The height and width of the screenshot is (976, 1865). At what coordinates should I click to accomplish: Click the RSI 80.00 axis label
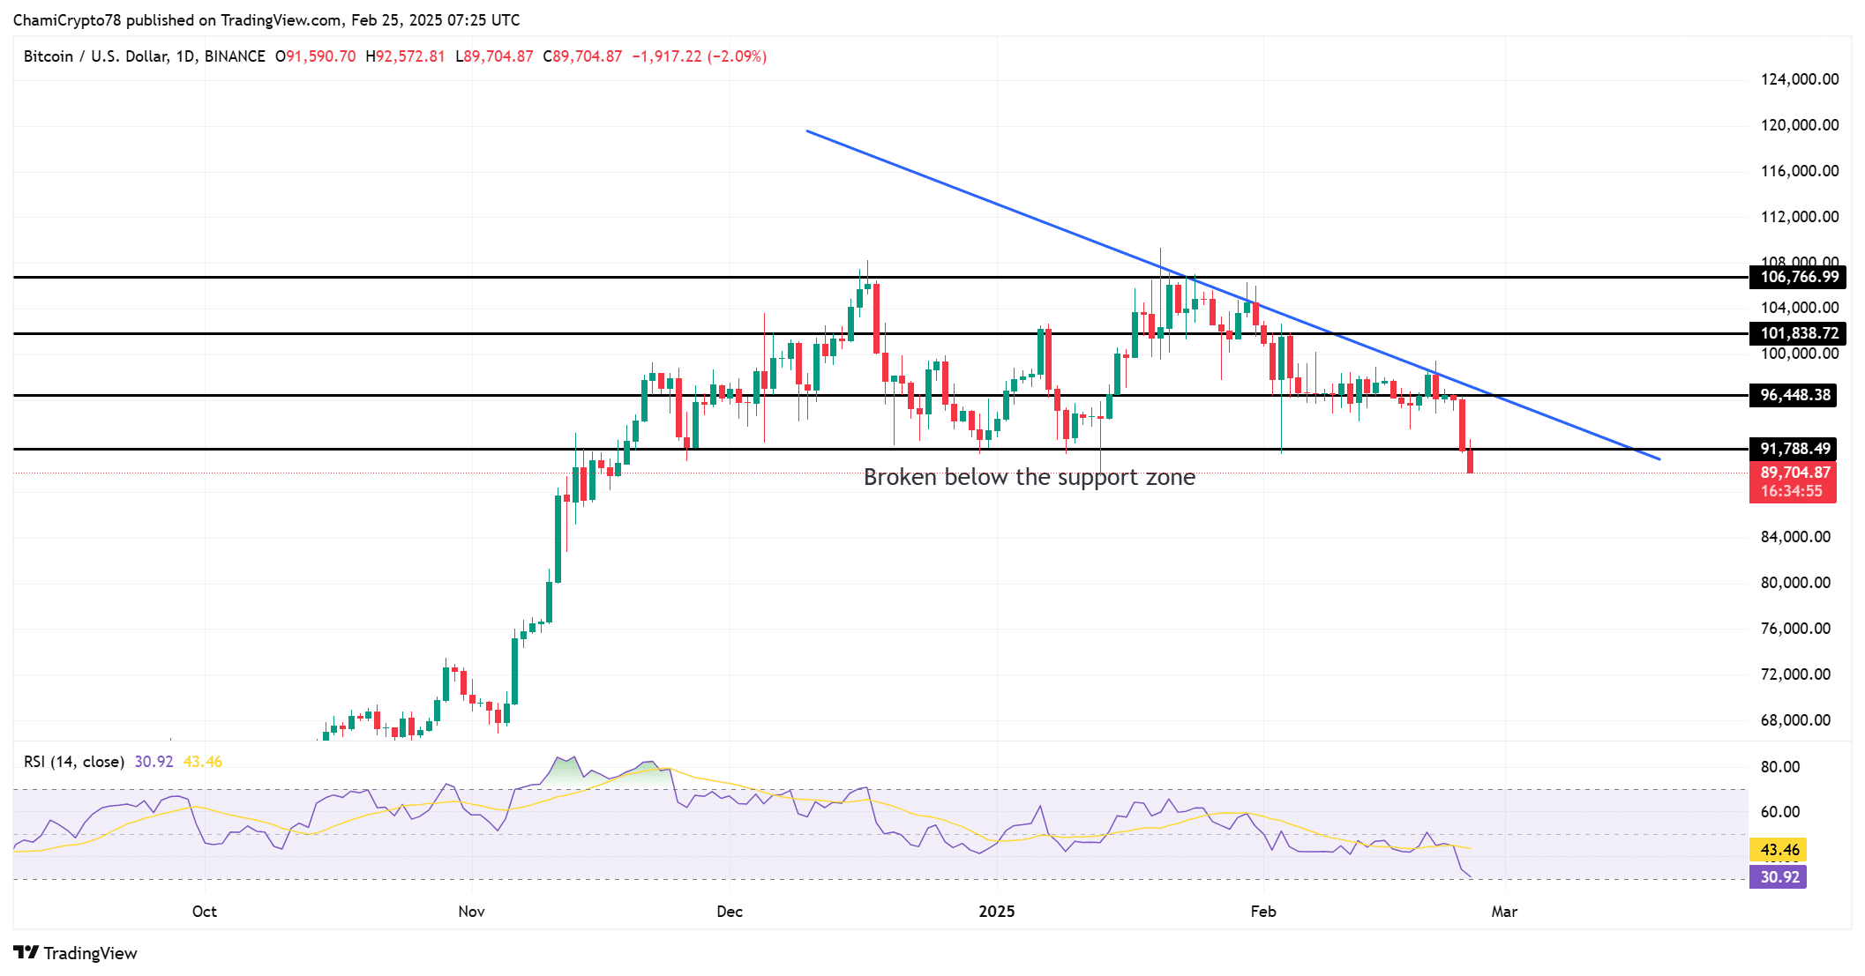coord(1780,767)
